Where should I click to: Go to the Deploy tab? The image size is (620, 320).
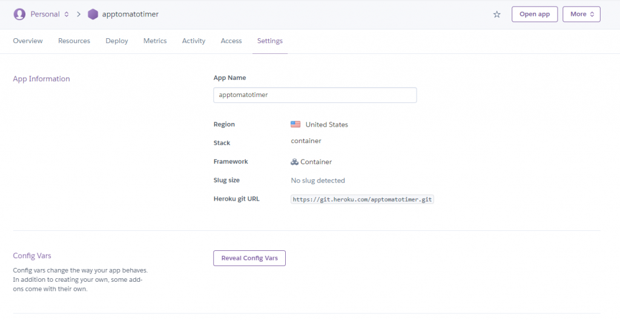click(x=117, y=41)
